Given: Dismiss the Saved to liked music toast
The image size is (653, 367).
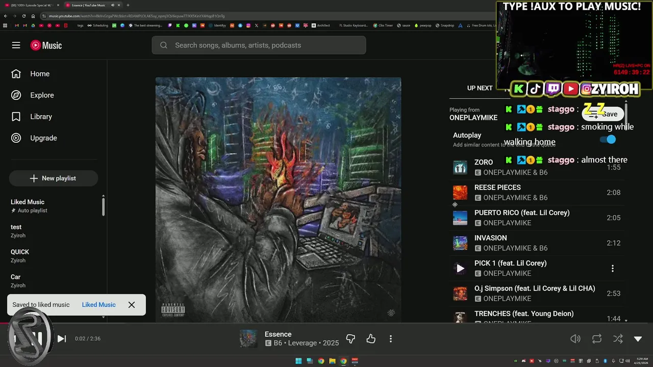Looking at the screenshot, I should (x=132, y=305).
